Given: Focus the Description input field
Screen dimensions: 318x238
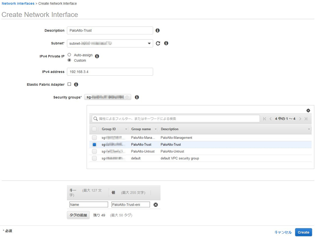Looking at the screenshot, I should (110, 30).
